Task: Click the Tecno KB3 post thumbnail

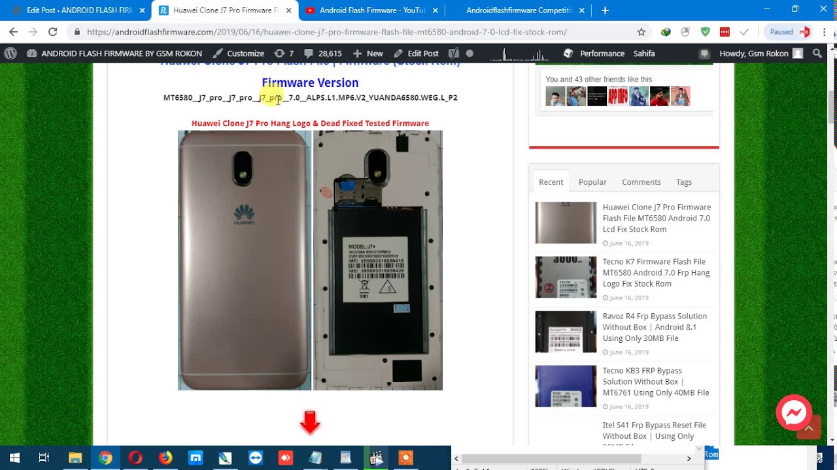Action: click(566, 386)
